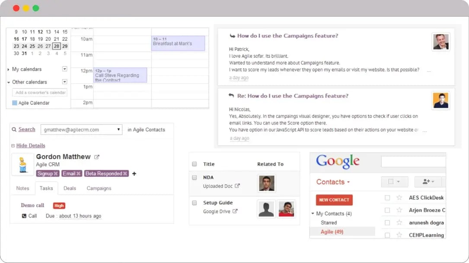The width and height of the screenshot is (469, 263).
Task: Remove the Signup tag
Action: (x=56, y=174)
